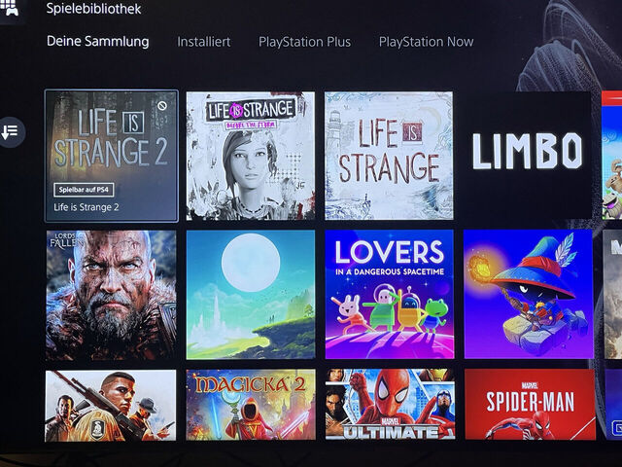Image resolution: width=622 pixels, height=467 pixels.
Task: Switch to the Installiert tab
Action: (203, 42)
